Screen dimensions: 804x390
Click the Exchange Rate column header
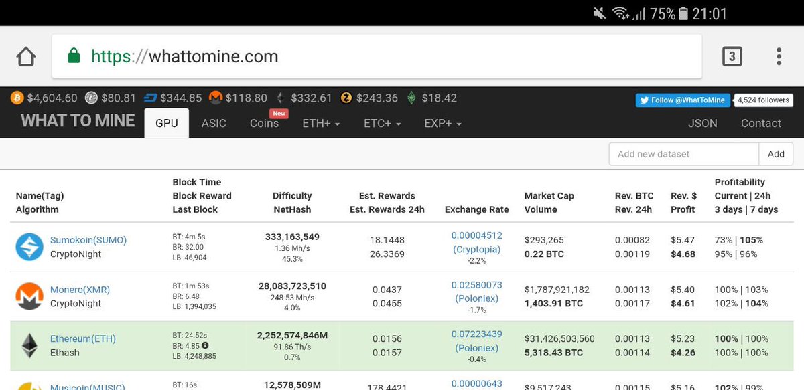[x=476, y=209]
